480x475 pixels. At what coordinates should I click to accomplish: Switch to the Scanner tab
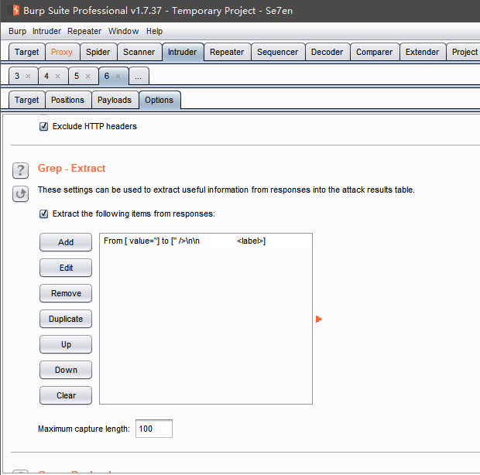(139, 52)
